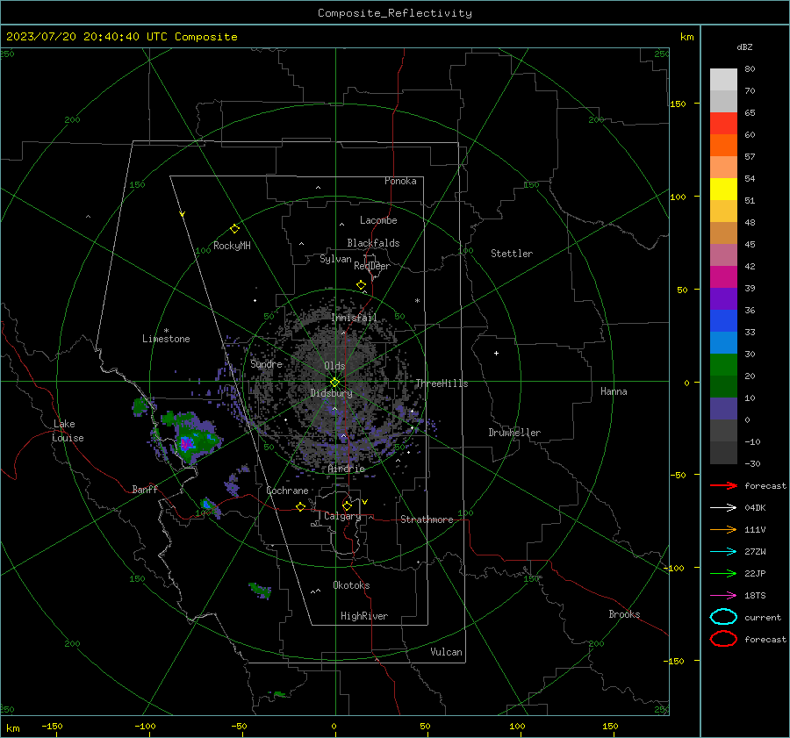Click the Banff label on map

(x=145, y=489)
